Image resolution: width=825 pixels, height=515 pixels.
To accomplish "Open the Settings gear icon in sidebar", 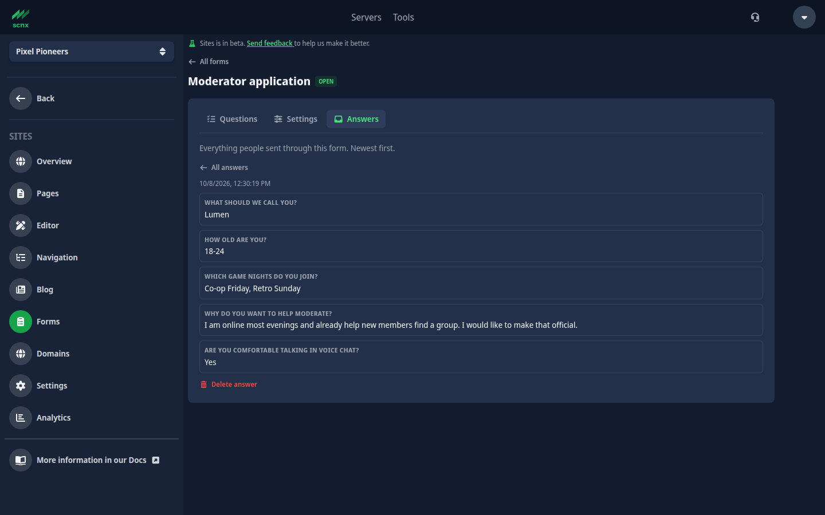I will coord(21,386).
